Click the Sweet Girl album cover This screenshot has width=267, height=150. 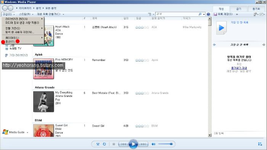tap(43, 131)
